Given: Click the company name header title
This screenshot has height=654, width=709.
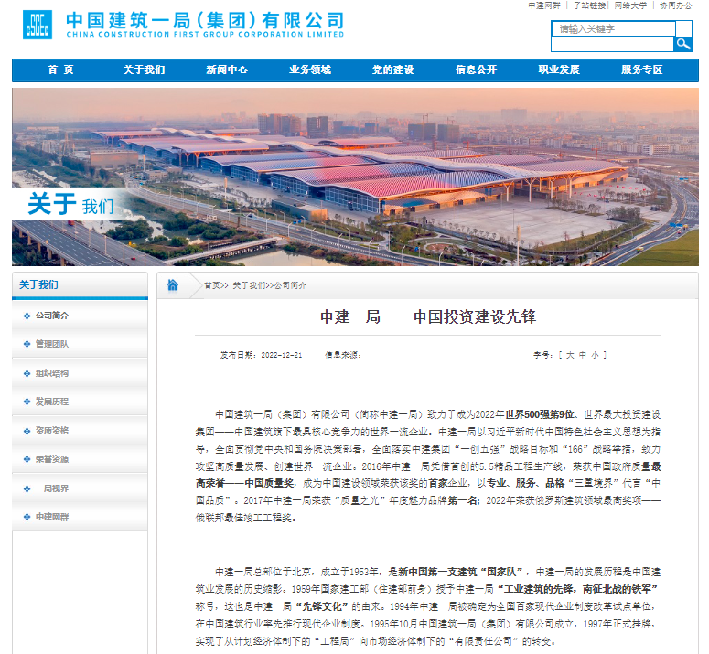Looking at the screenshot, I should 205,25.
